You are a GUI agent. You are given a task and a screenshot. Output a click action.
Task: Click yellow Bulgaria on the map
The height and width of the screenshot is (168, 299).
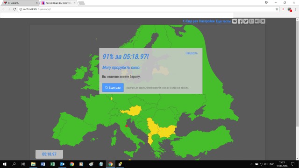[166, 132]
